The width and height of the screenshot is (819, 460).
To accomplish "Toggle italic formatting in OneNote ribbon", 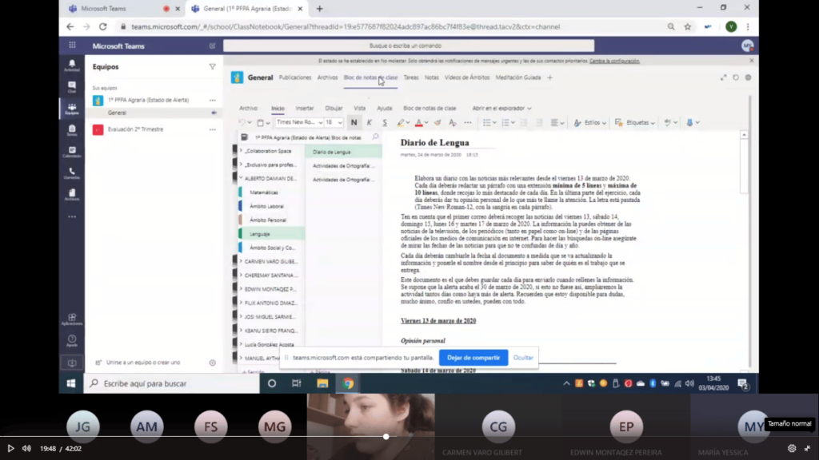I will [370, 122].
